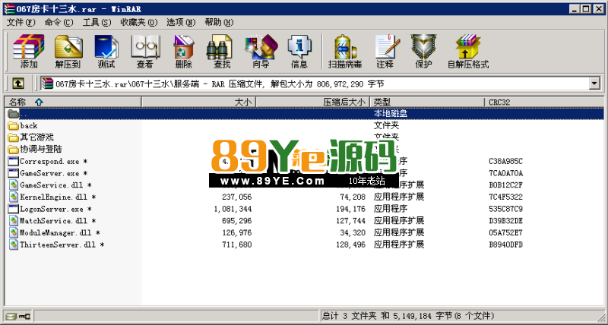Click the 扫描病毒 virus scan icon

[x=345, y=51]
